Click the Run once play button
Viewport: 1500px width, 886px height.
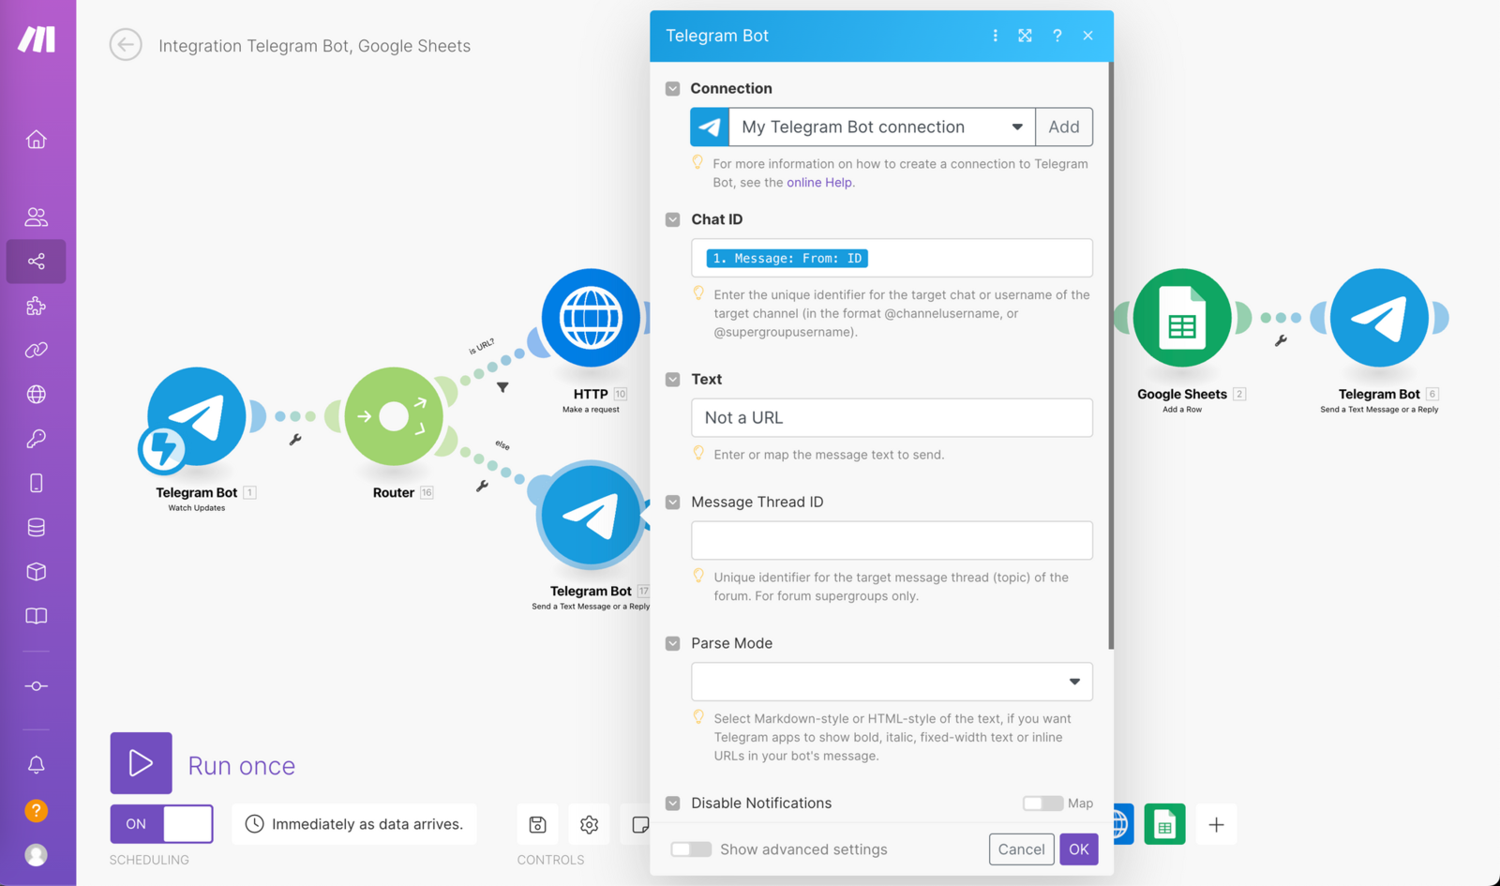pyautogui.click(x=141, y=763)
